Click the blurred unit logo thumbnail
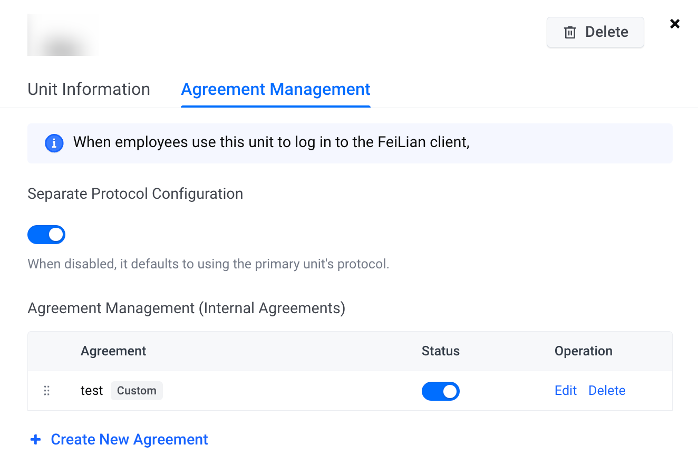Image resolution: width=698 pixels, height=464 pixels. (63, 35)
